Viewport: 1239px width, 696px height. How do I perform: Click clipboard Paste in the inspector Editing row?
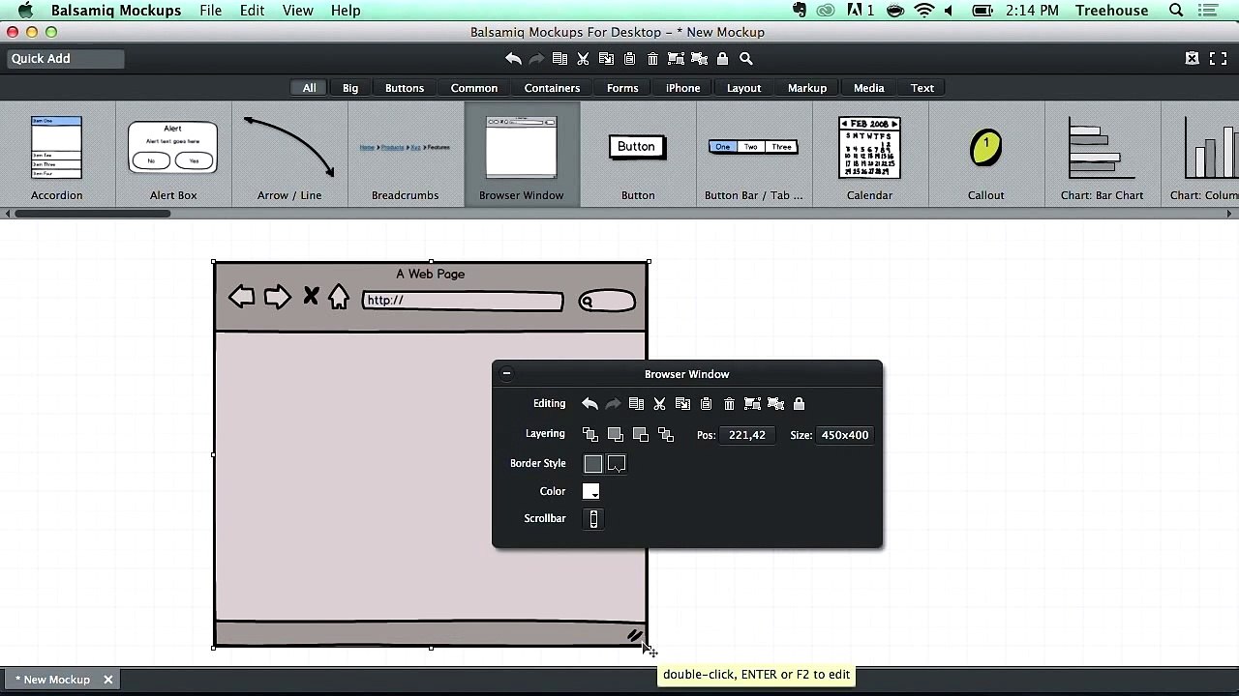tap(706, 404)
